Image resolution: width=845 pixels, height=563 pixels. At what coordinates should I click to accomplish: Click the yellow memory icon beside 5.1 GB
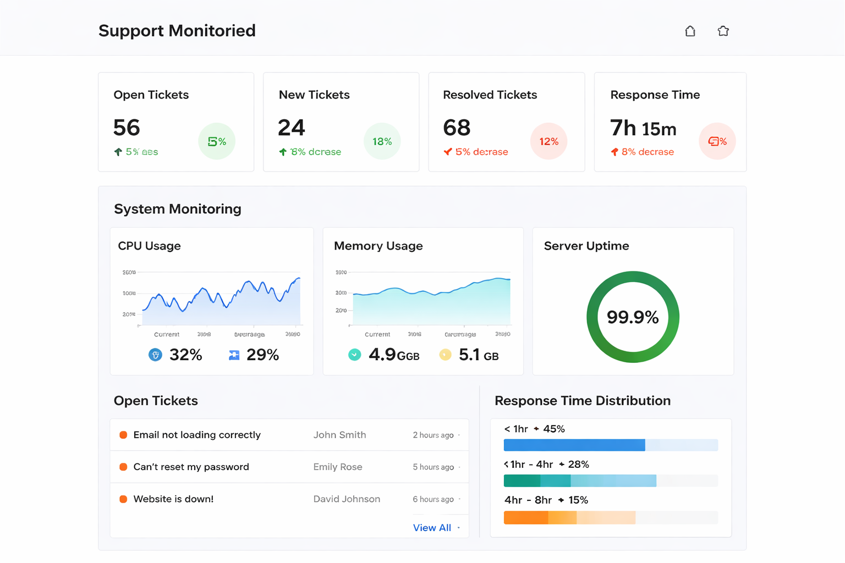tap(445, 355)
